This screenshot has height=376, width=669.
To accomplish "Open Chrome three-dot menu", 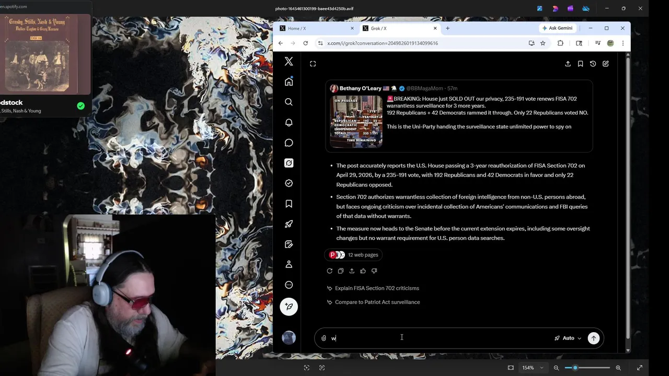I will pyautogui.click(x=622, y=43).
